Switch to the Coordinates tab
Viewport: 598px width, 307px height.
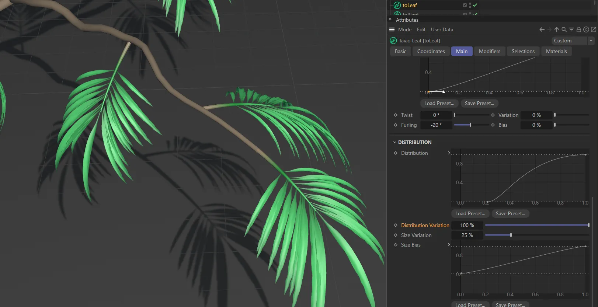[431, 51]
